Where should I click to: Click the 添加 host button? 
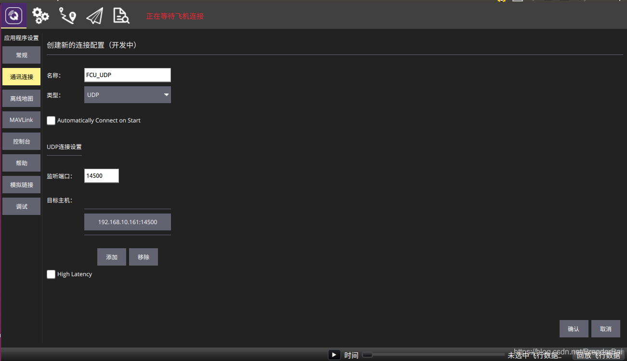click(x=112, y=257)
